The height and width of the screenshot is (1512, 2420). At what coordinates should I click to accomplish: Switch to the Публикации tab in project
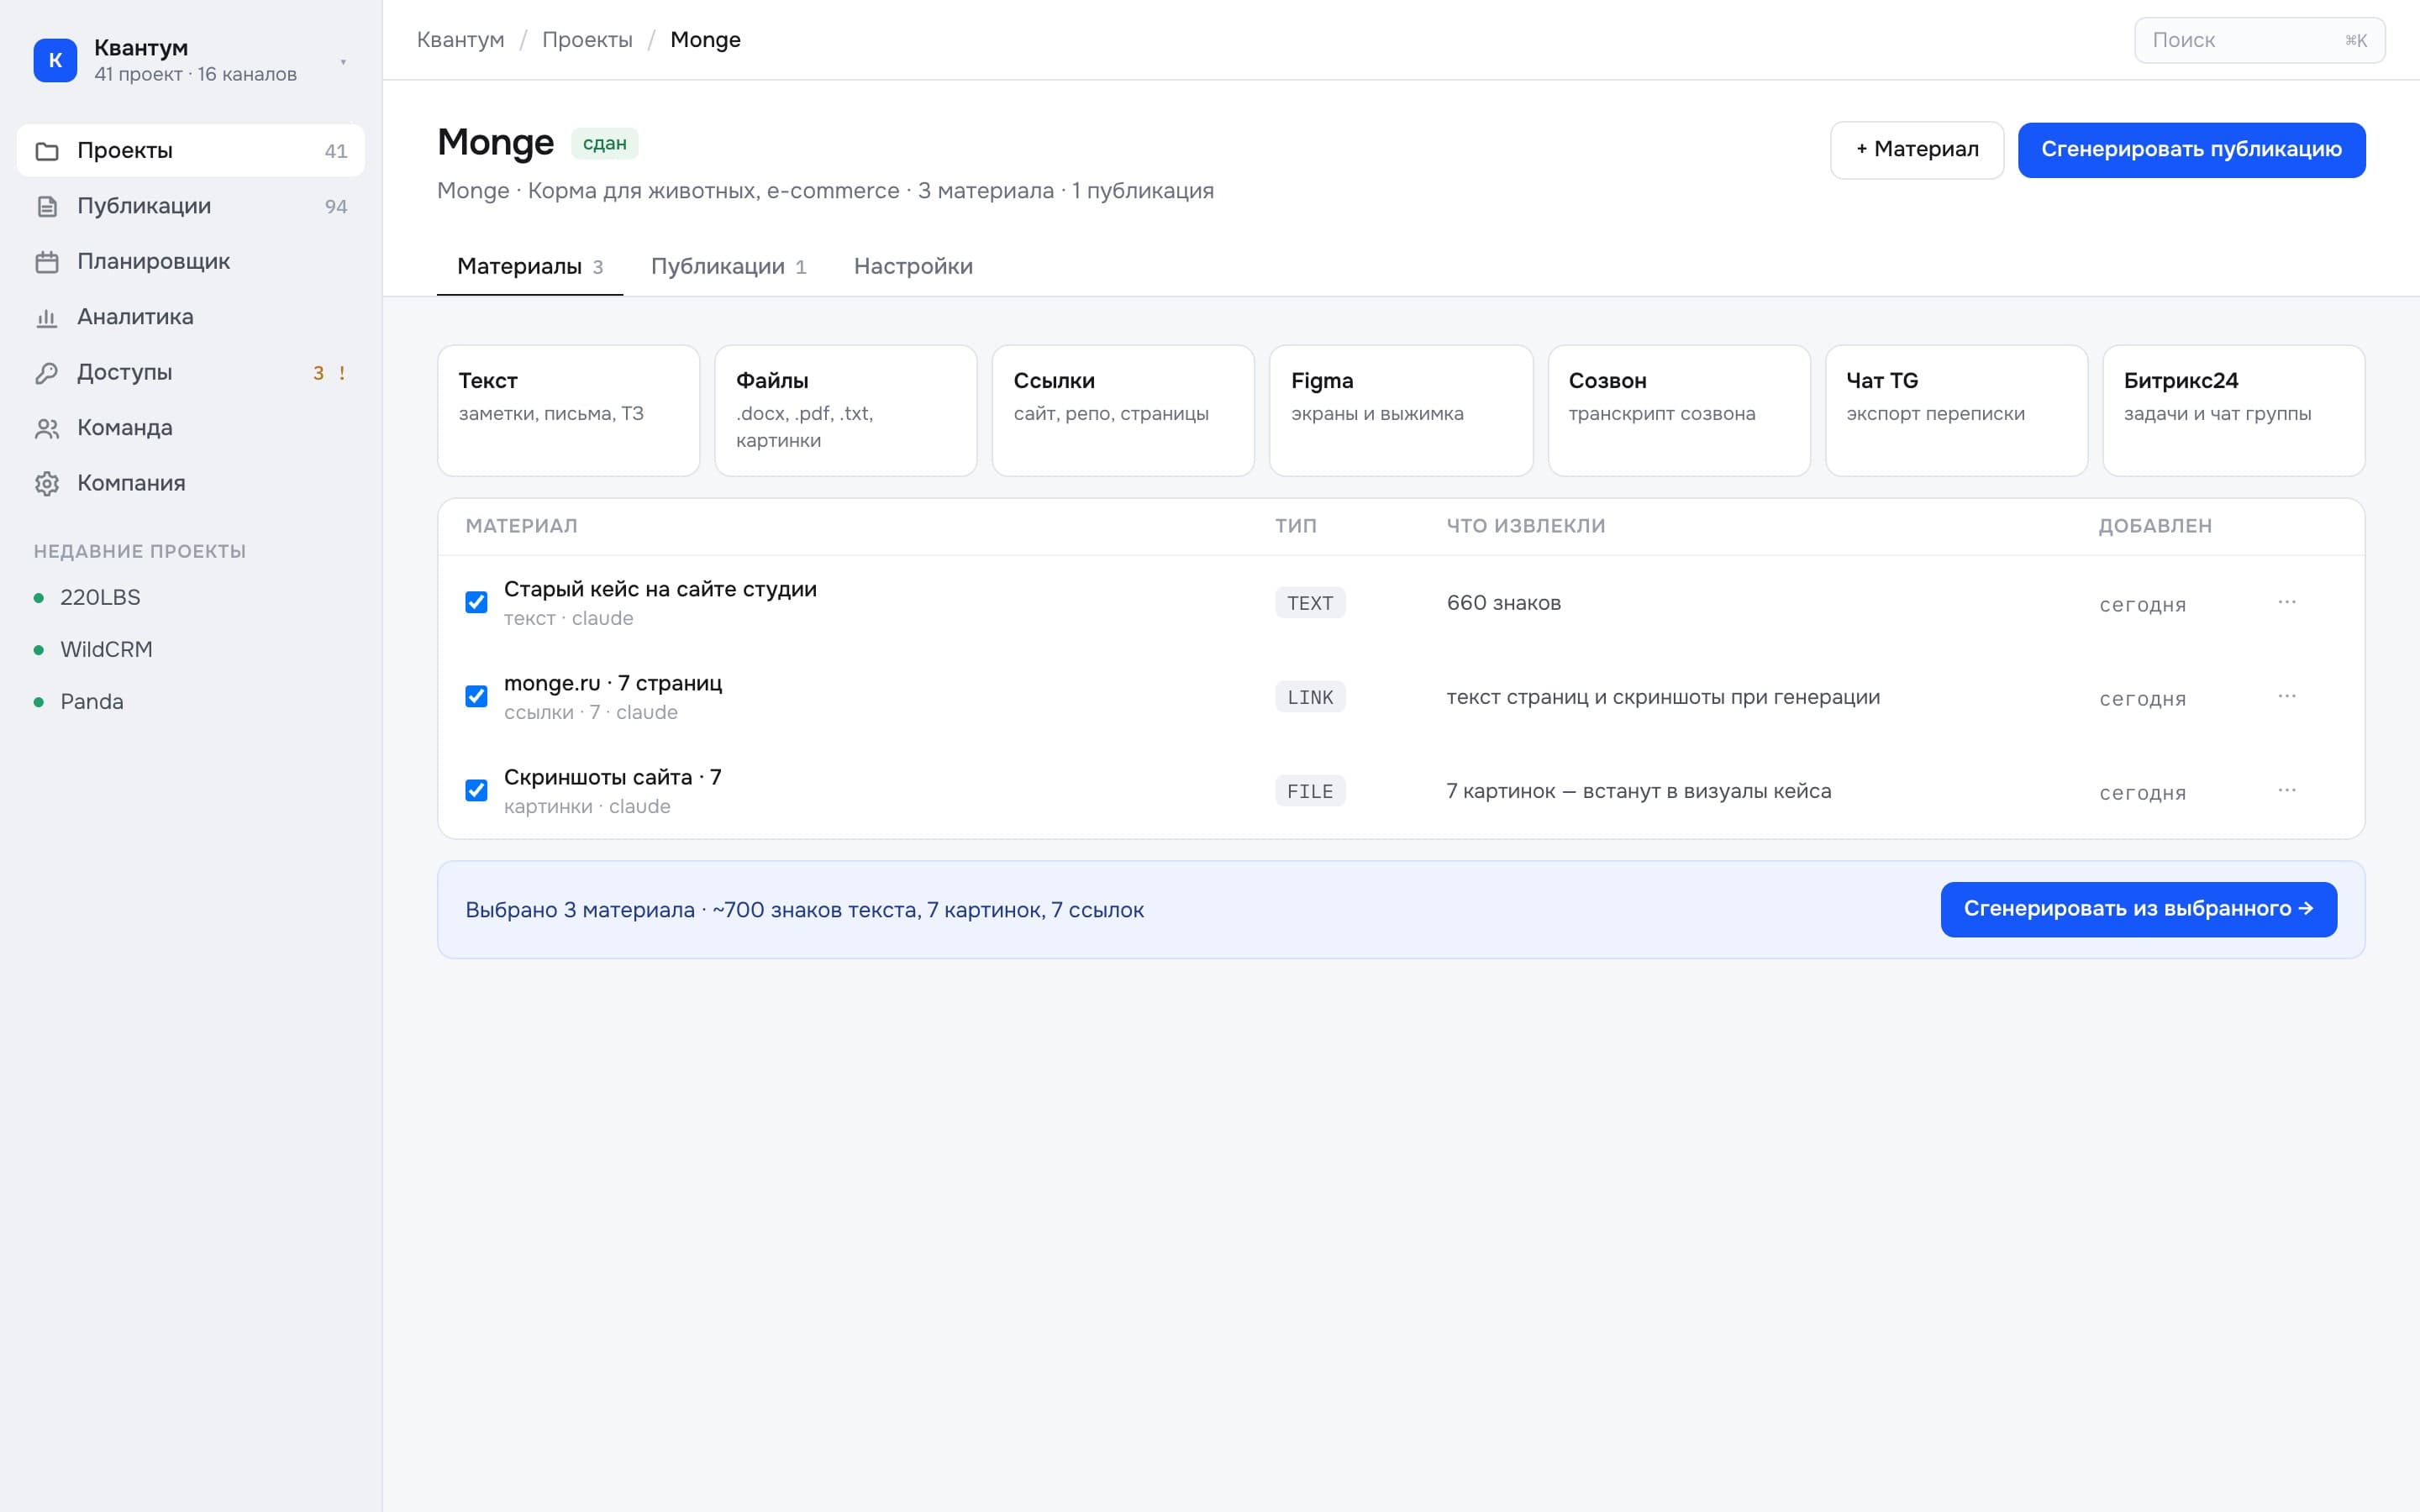(728, 266)
